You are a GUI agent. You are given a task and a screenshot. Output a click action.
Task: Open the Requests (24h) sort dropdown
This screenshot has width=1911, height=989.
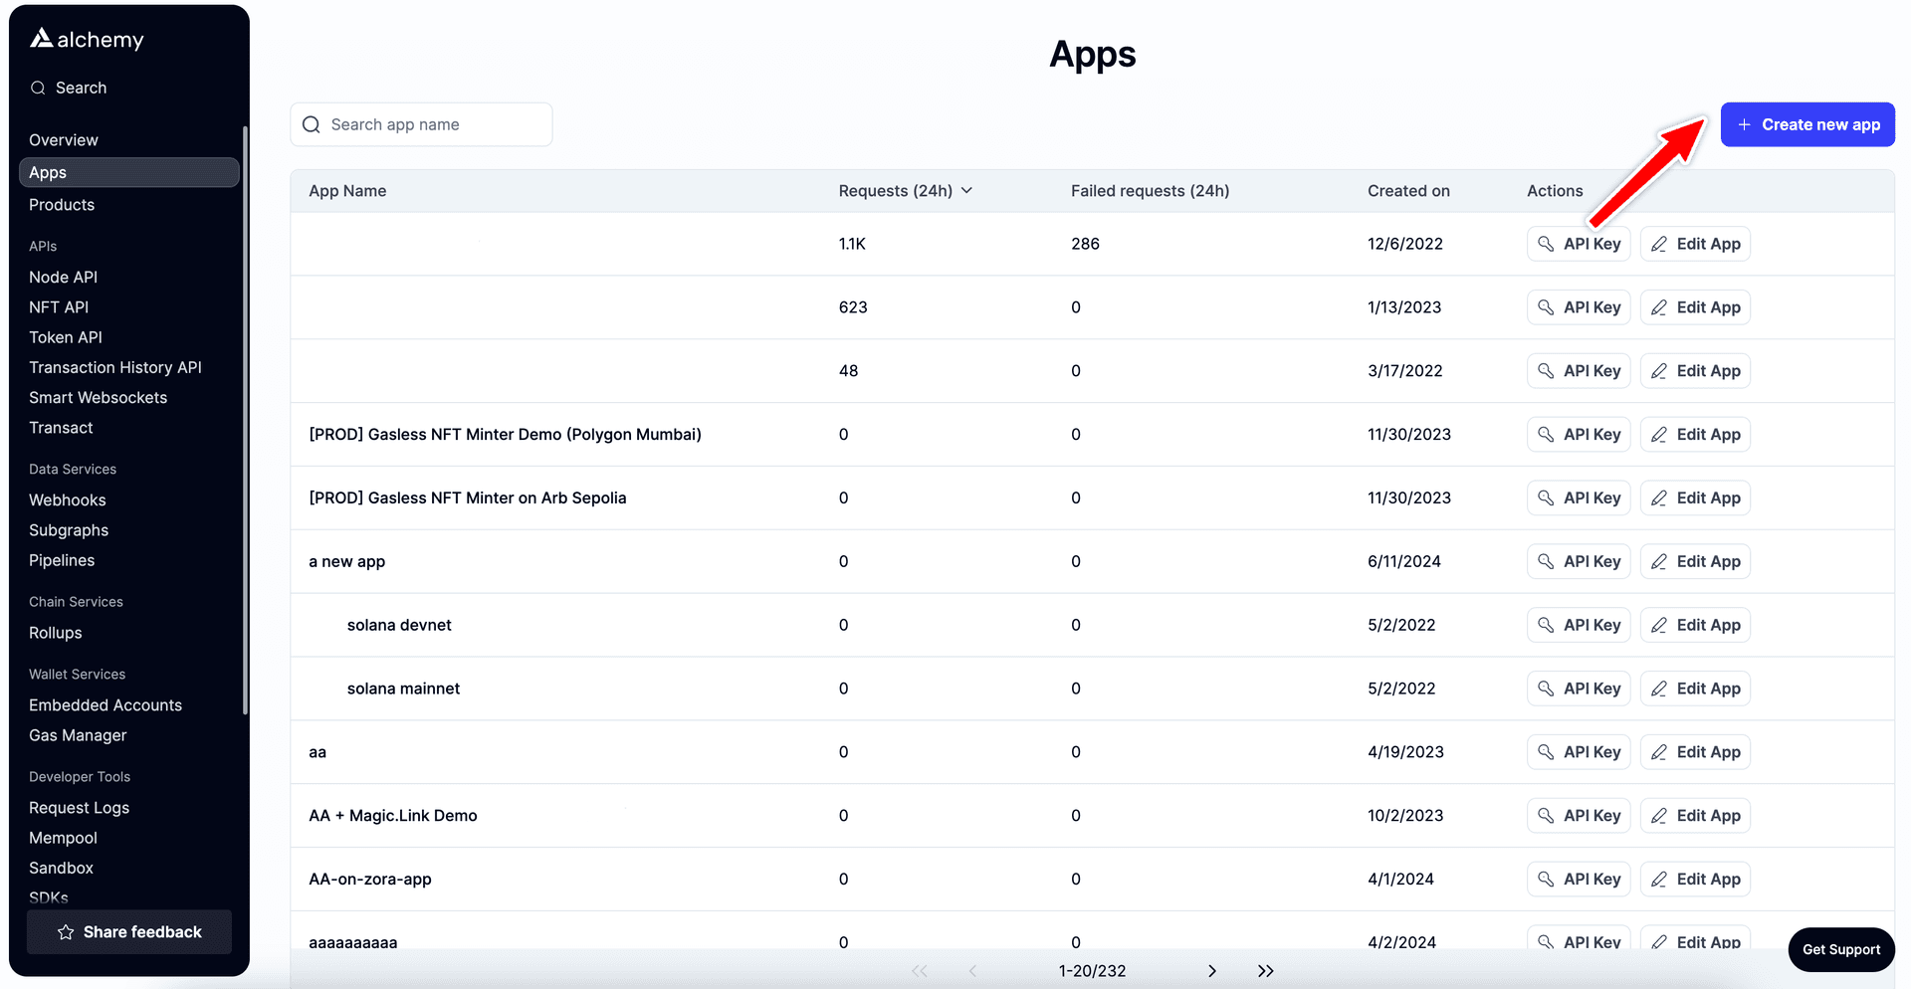click(x=967, y=190)
